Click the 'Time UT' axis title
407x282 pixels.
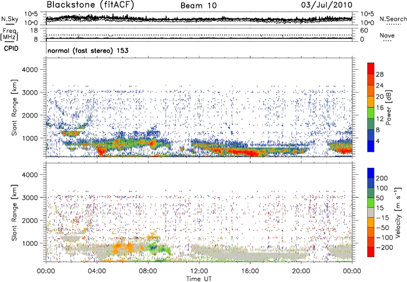point(199,278)
